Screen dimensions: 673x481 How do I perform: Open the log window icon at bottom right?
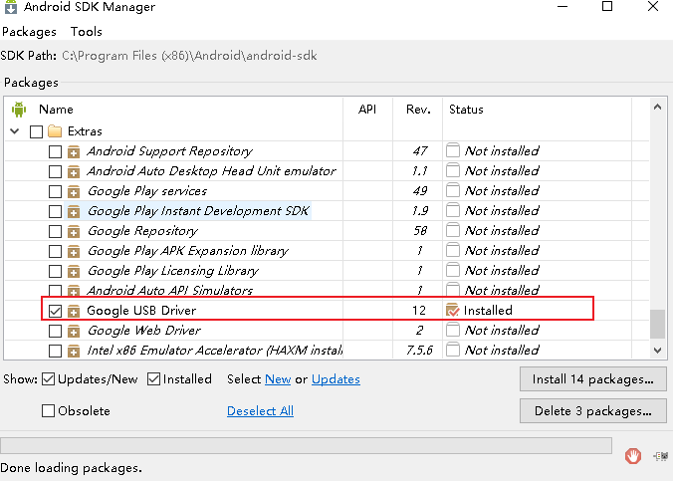pos(660,456)
